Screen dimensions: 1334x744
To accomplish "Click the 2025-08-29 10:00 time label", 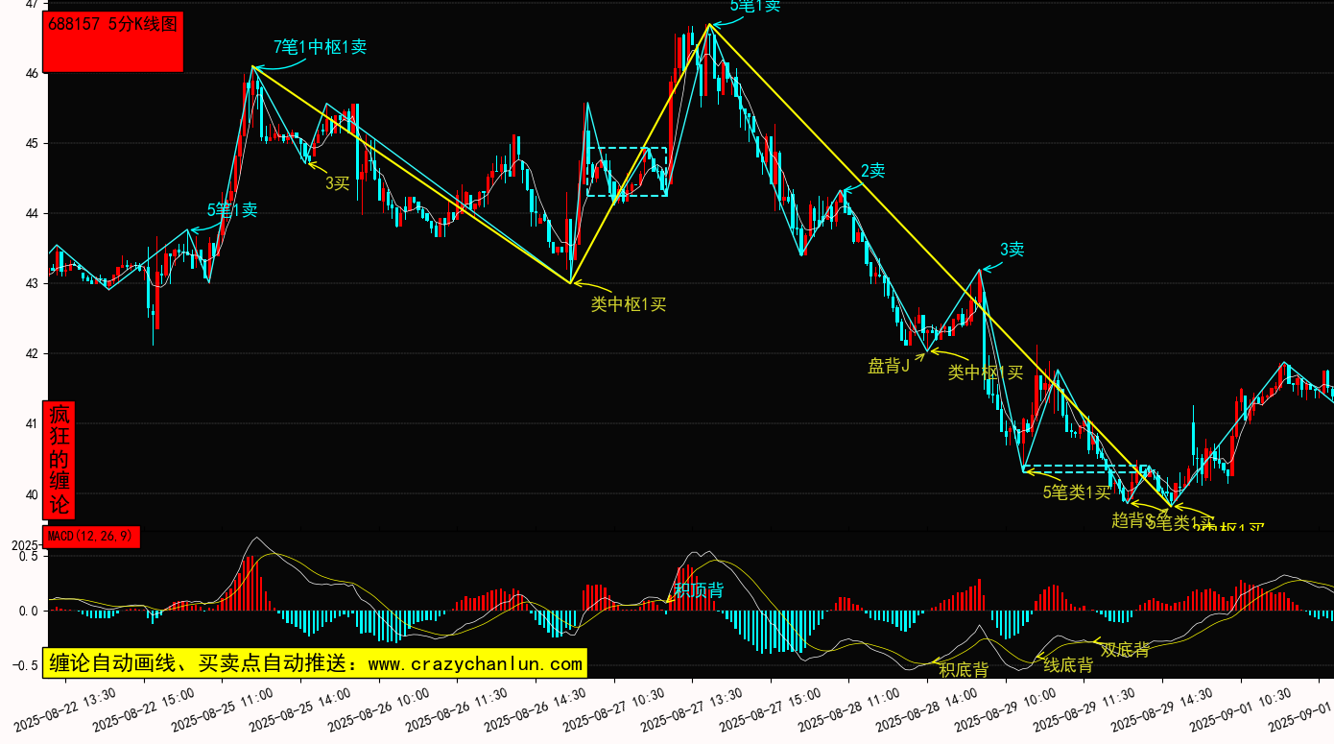I will coord(1007,709).
